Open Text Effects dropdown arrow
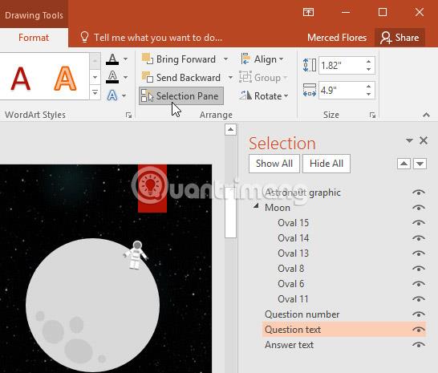The width and height of the screenshot is (438, 373). point(124,95)
